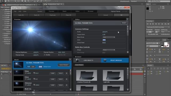Select the Pen tool in After Effects toolbar
Screen dimensions: 171x96
click(25, 1)
